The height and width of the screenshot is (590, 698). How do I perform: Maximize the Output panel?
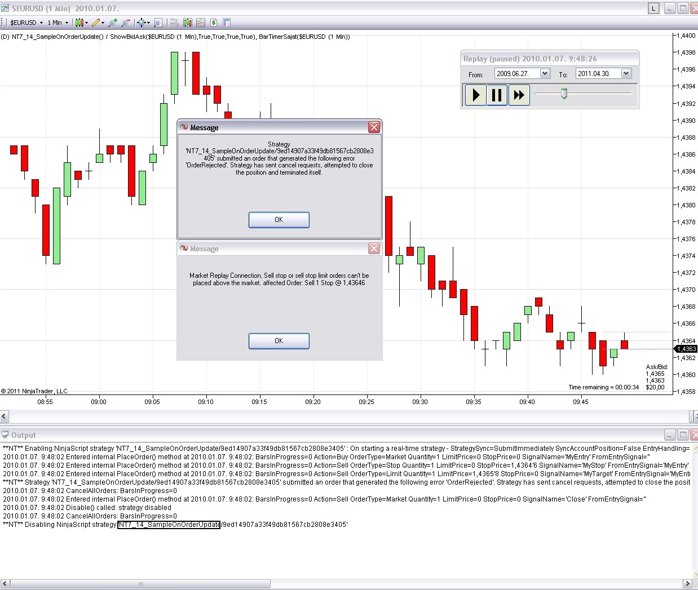pyautogui.click(x=682, y=434)
